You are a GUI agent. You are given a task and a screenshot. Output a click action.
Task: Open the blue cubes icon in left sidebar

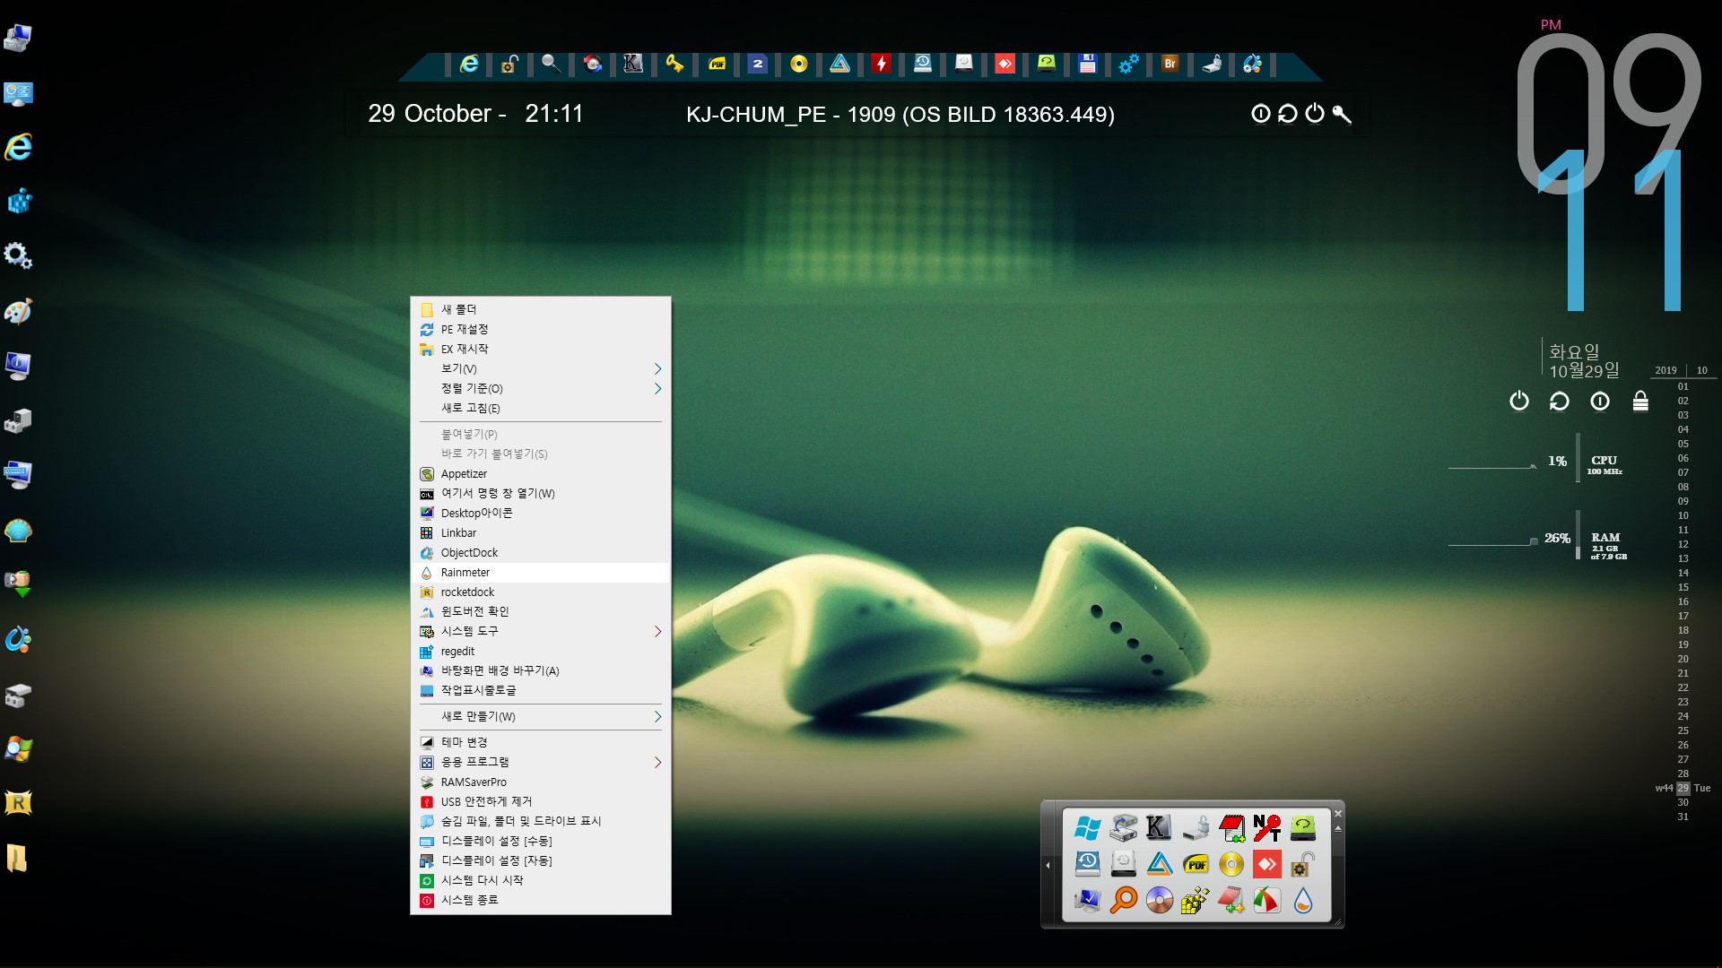pos(18,202)
